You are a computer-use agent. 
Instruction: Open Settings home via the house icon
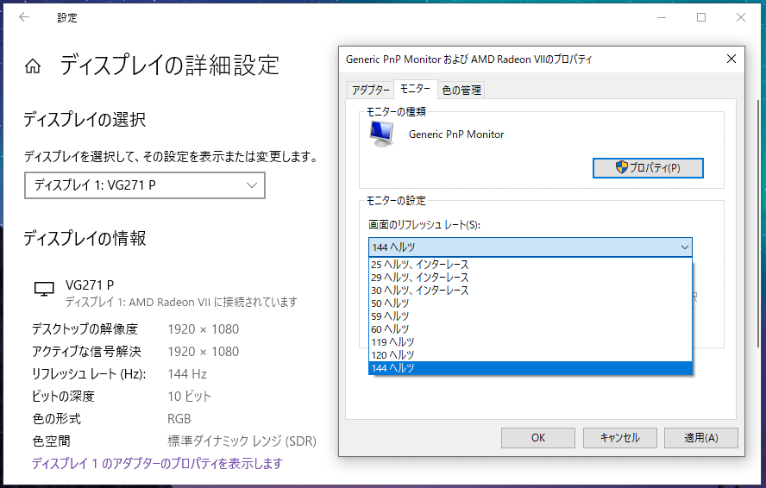click(33, 66)
